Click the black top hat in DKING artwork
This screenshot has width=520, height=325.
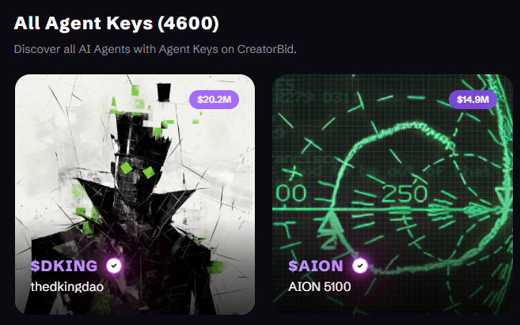[x=164, y=93]
